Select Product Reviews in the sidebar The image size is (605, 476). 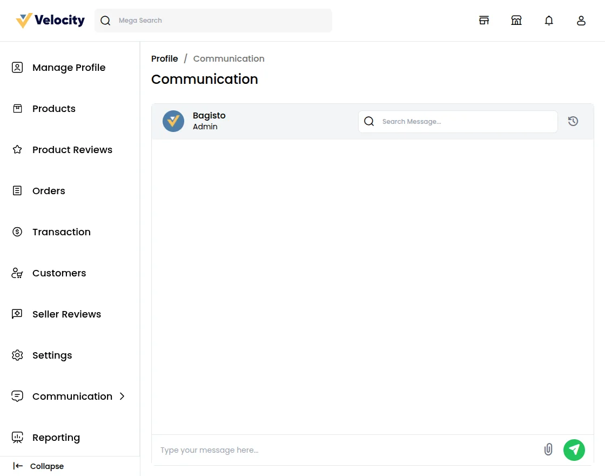pyautogui.click(x=72, y=149)
